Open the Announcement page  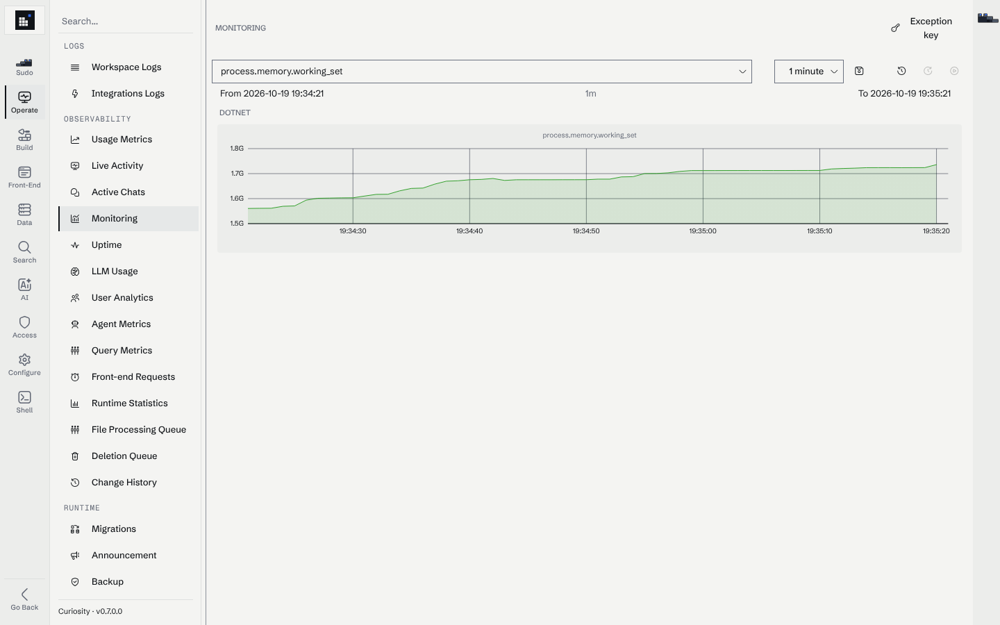tap(128, 556)
